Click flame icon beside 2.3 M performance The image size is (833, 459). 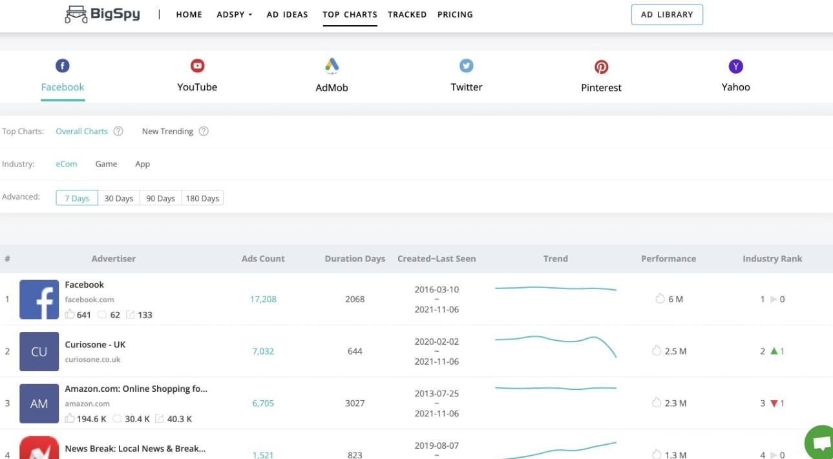pyautogui.click(x=657, y=403)
